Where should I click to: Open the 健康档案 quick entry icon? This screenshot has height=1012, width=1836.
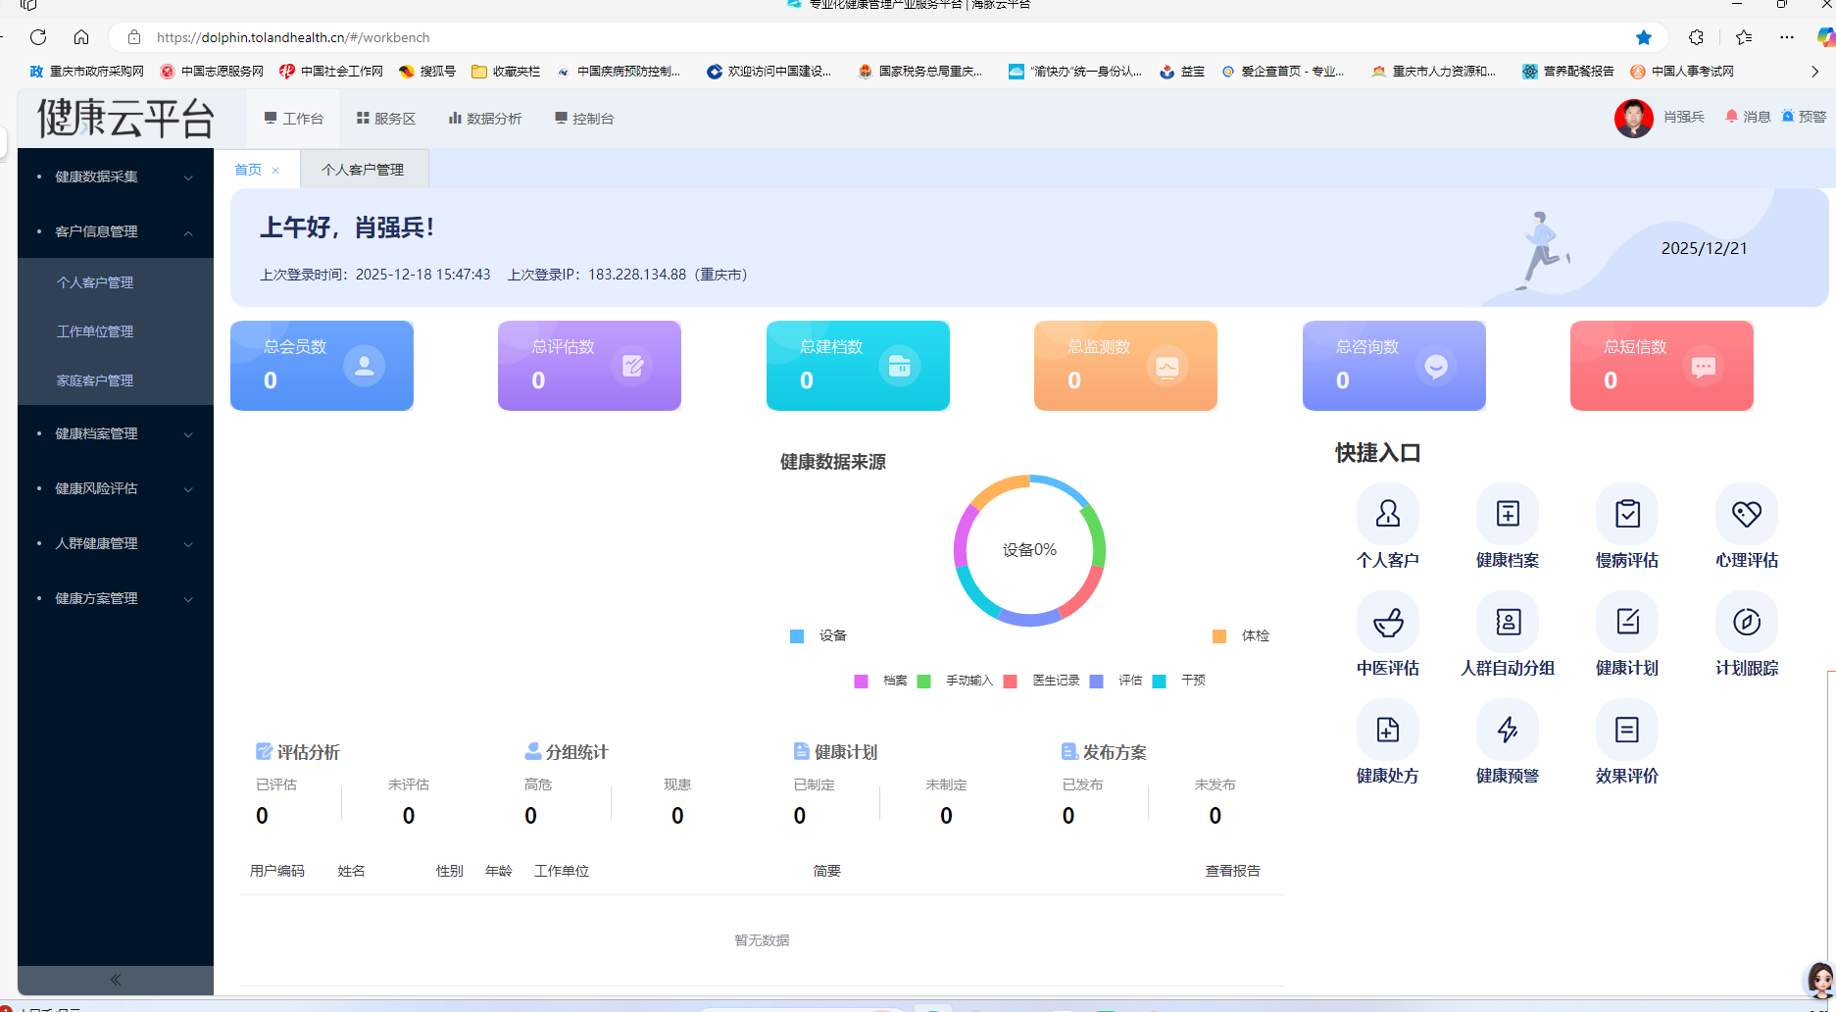pyautogui.click(x=1507, y=514)
